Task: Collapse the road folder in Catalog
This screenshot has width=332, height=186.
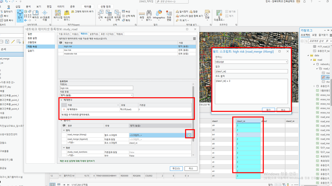Action: point(311,60)
